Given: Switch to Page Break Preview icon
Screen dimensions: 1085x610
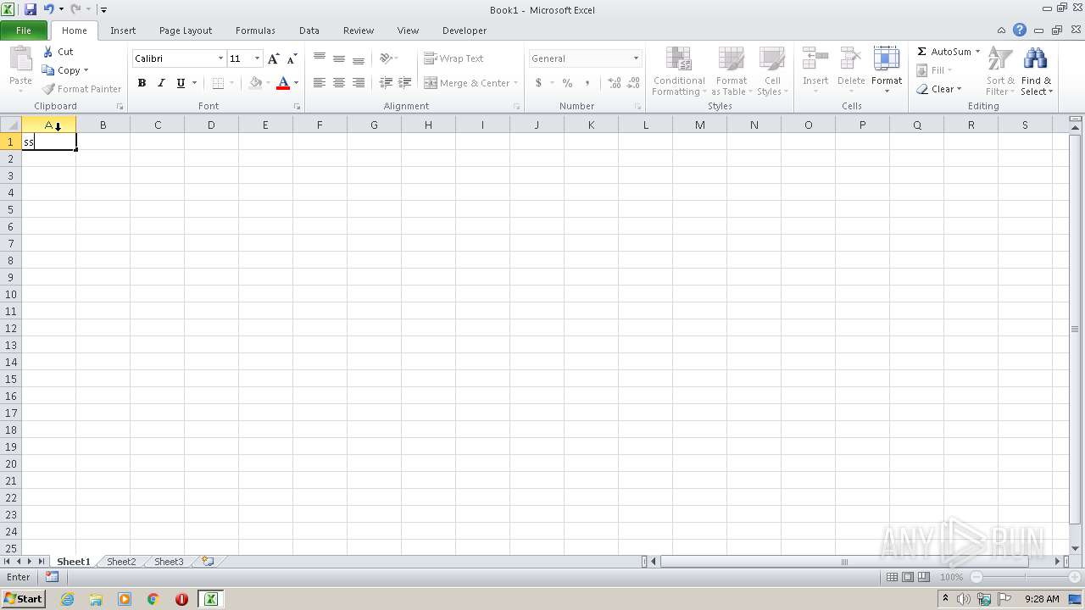Looking at the screenshot, I should pyautogui.click(x=923, y=577).
